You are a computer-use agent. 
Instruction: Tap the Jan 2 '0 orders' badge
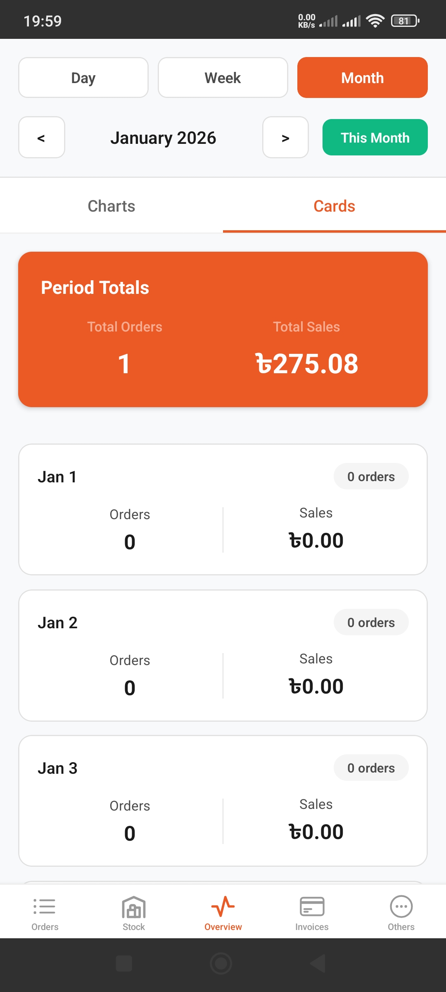point(371,622)
